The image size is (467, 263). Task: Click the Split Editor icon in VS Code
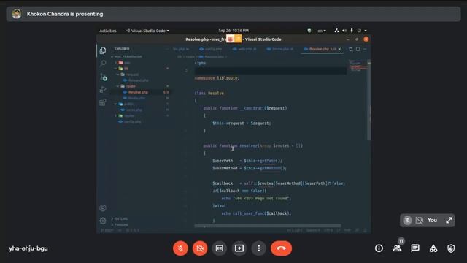[358, 49]
